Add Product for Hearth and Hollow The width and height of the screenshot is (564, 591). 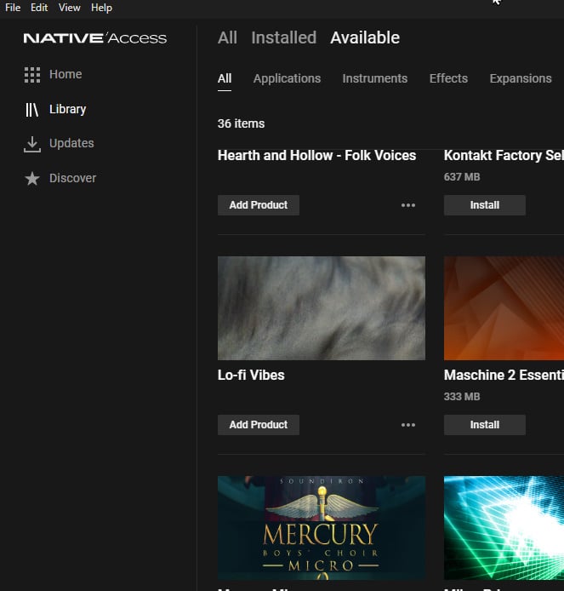259,205
